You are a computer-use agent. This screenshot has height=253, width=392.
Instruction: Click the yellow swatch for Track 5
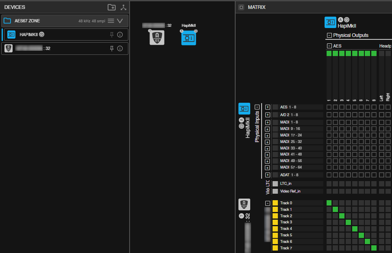point(275,235)
